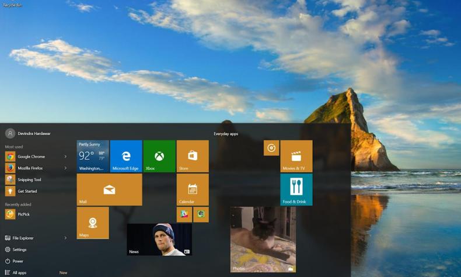Open the Weather tile for Washington
The height and width of the screenshot is (277, 461).
(x=93, y=156)
